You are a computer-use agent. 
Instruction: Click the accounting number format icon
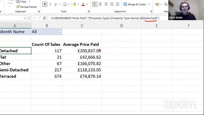[157, 4]
